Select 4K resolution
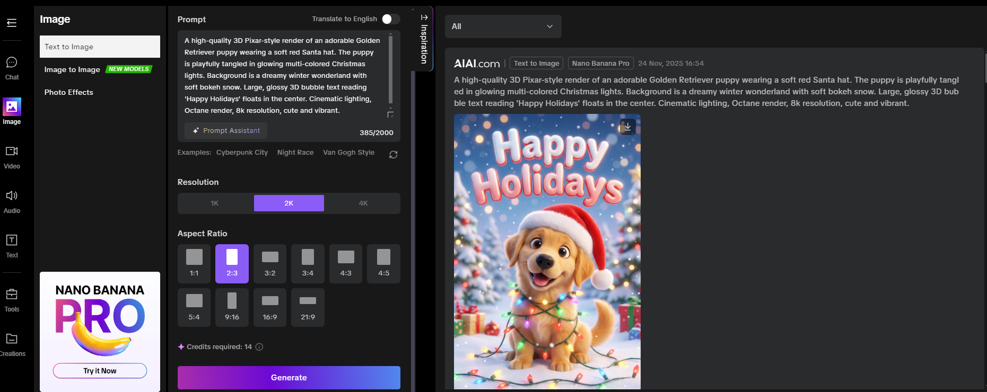Image resolution: width=987 pixels, height=392 pixels. click(x=363, y=203)
